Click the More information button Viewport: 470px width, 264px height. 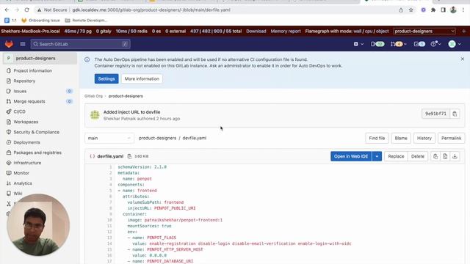(x=142, y=78)
